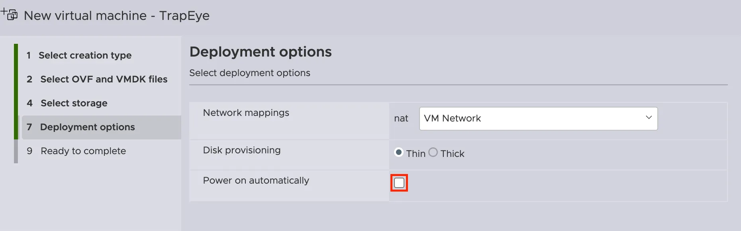
Task: Open the VM Network dropdown
Action: click(538, 118)
